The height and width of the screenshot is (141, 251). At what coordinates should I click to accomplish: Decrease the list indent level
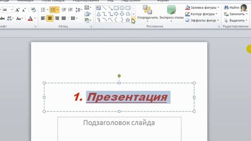click(64, 10)
